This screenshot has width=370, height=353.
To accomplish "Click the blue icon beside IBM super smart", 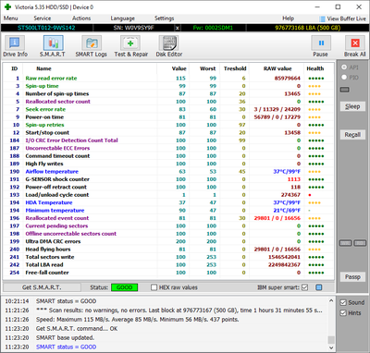I will [319, 287].
